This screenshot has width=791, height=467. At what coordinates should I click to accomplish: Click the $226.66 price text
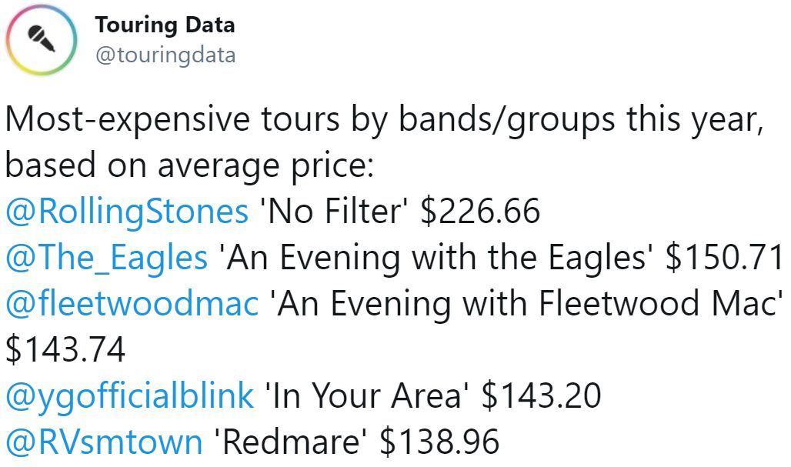click(x=481, y=211)
